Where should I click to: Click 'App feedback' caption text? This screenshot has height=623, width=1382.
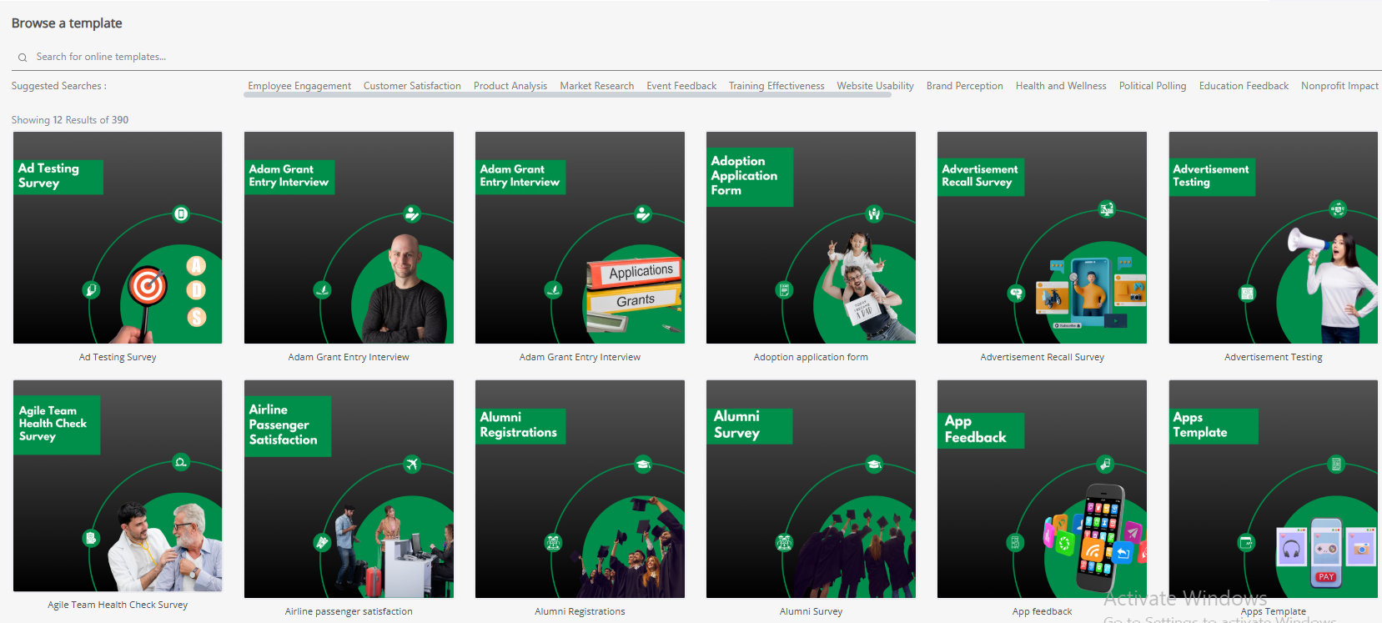[1042, 611]
